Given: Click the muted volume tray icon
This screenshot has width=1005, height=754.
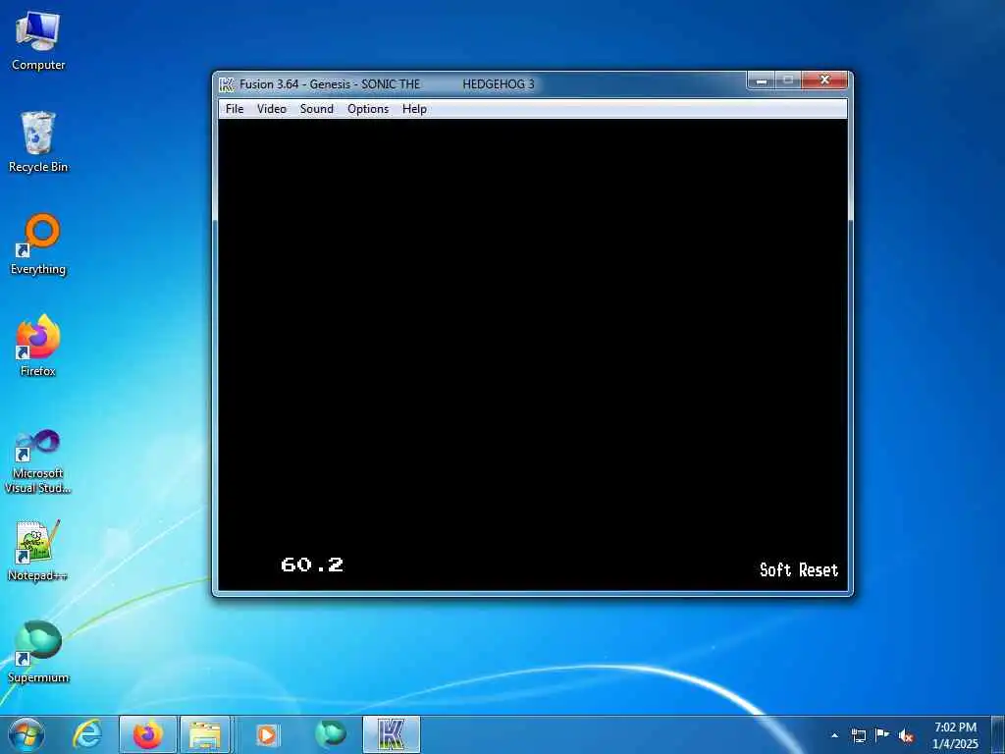Looking at the screenshot, I should [x=906, y=735].
